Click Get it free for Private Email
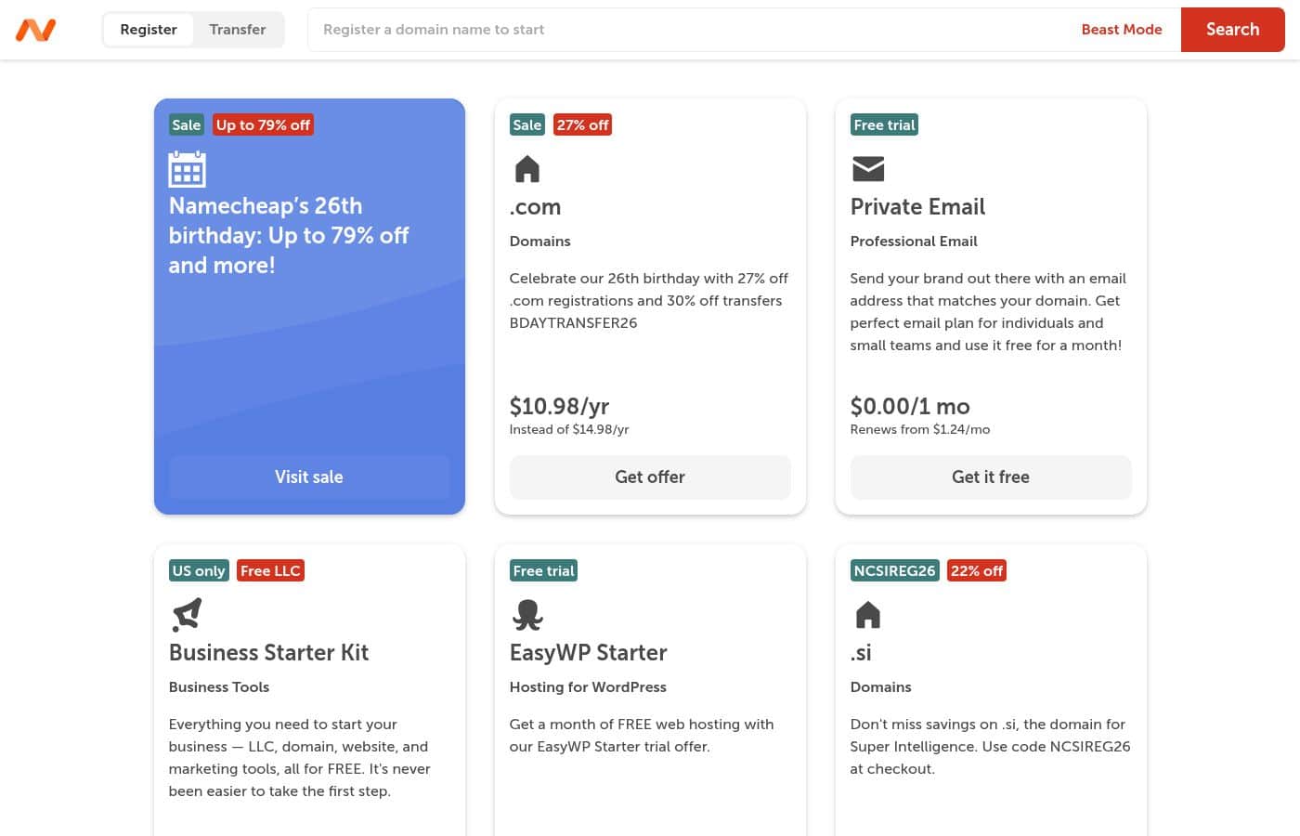1300x836 pixels. 991,477
